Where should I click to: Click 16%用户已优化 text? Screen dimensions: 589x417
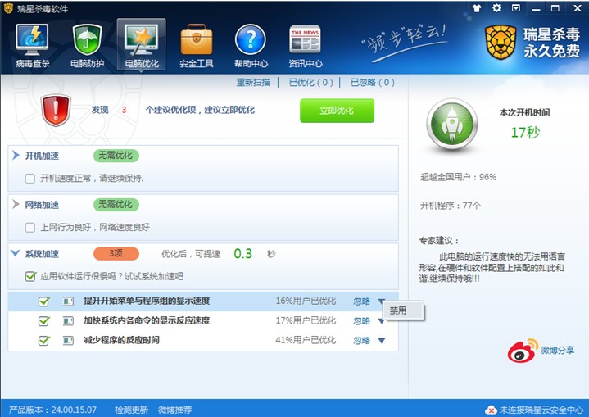point(306,301)
